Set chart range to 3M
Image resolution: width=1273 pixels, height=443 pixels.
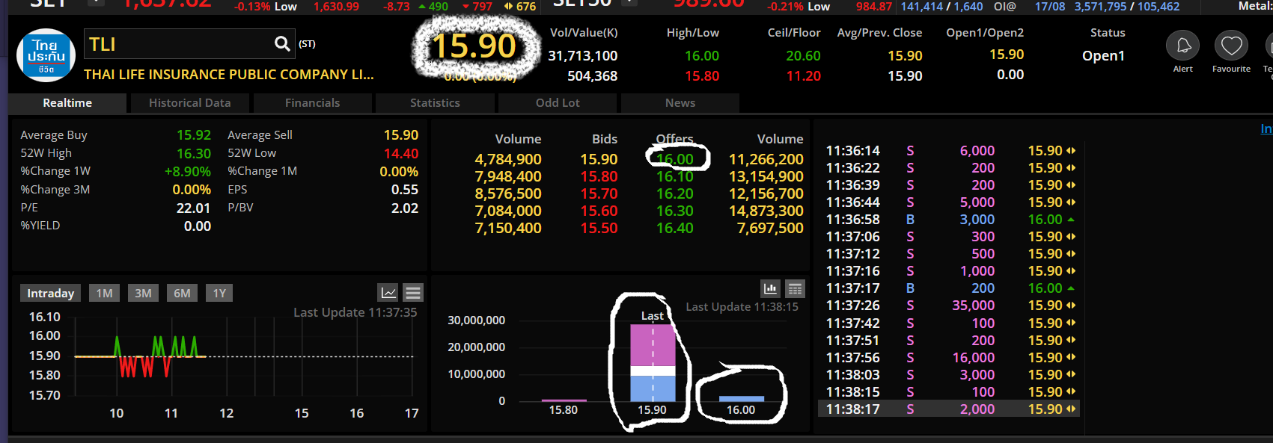(143, 293)
